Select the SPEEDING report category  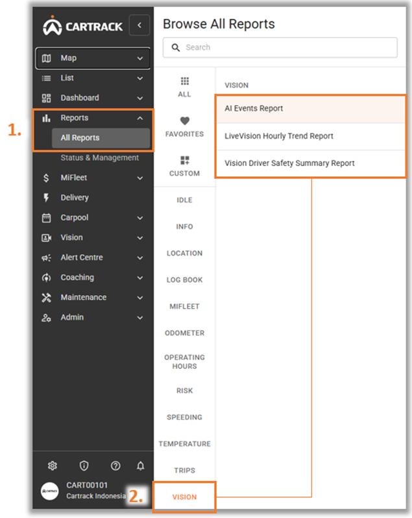coord(184,418)
